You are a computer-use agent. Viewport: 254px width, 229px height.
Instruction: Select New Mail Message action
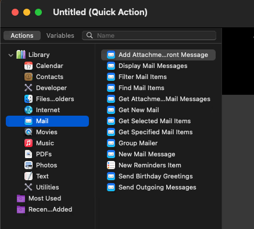pos(147,154)
